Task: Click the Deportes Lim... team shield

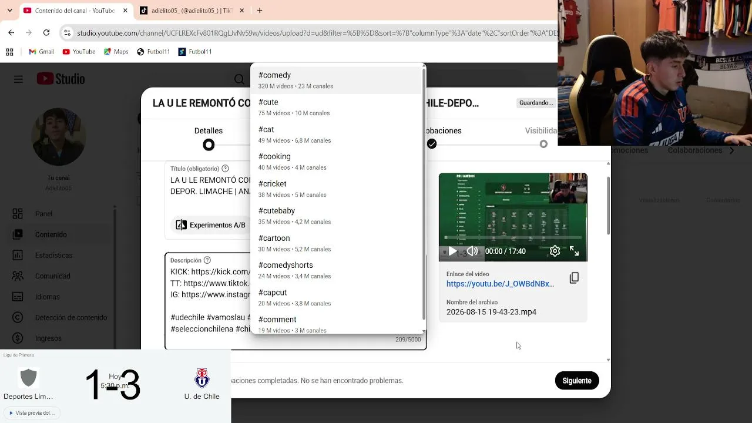Action: [x=28, y=378]
